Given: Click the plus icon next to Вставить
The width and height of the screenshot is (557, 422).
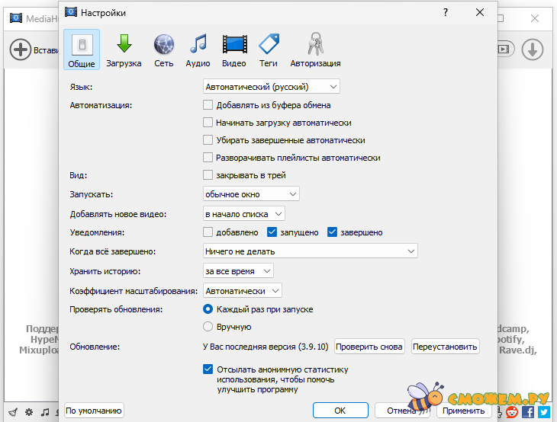Looking at the screenshot, I should tap(20, 50).
